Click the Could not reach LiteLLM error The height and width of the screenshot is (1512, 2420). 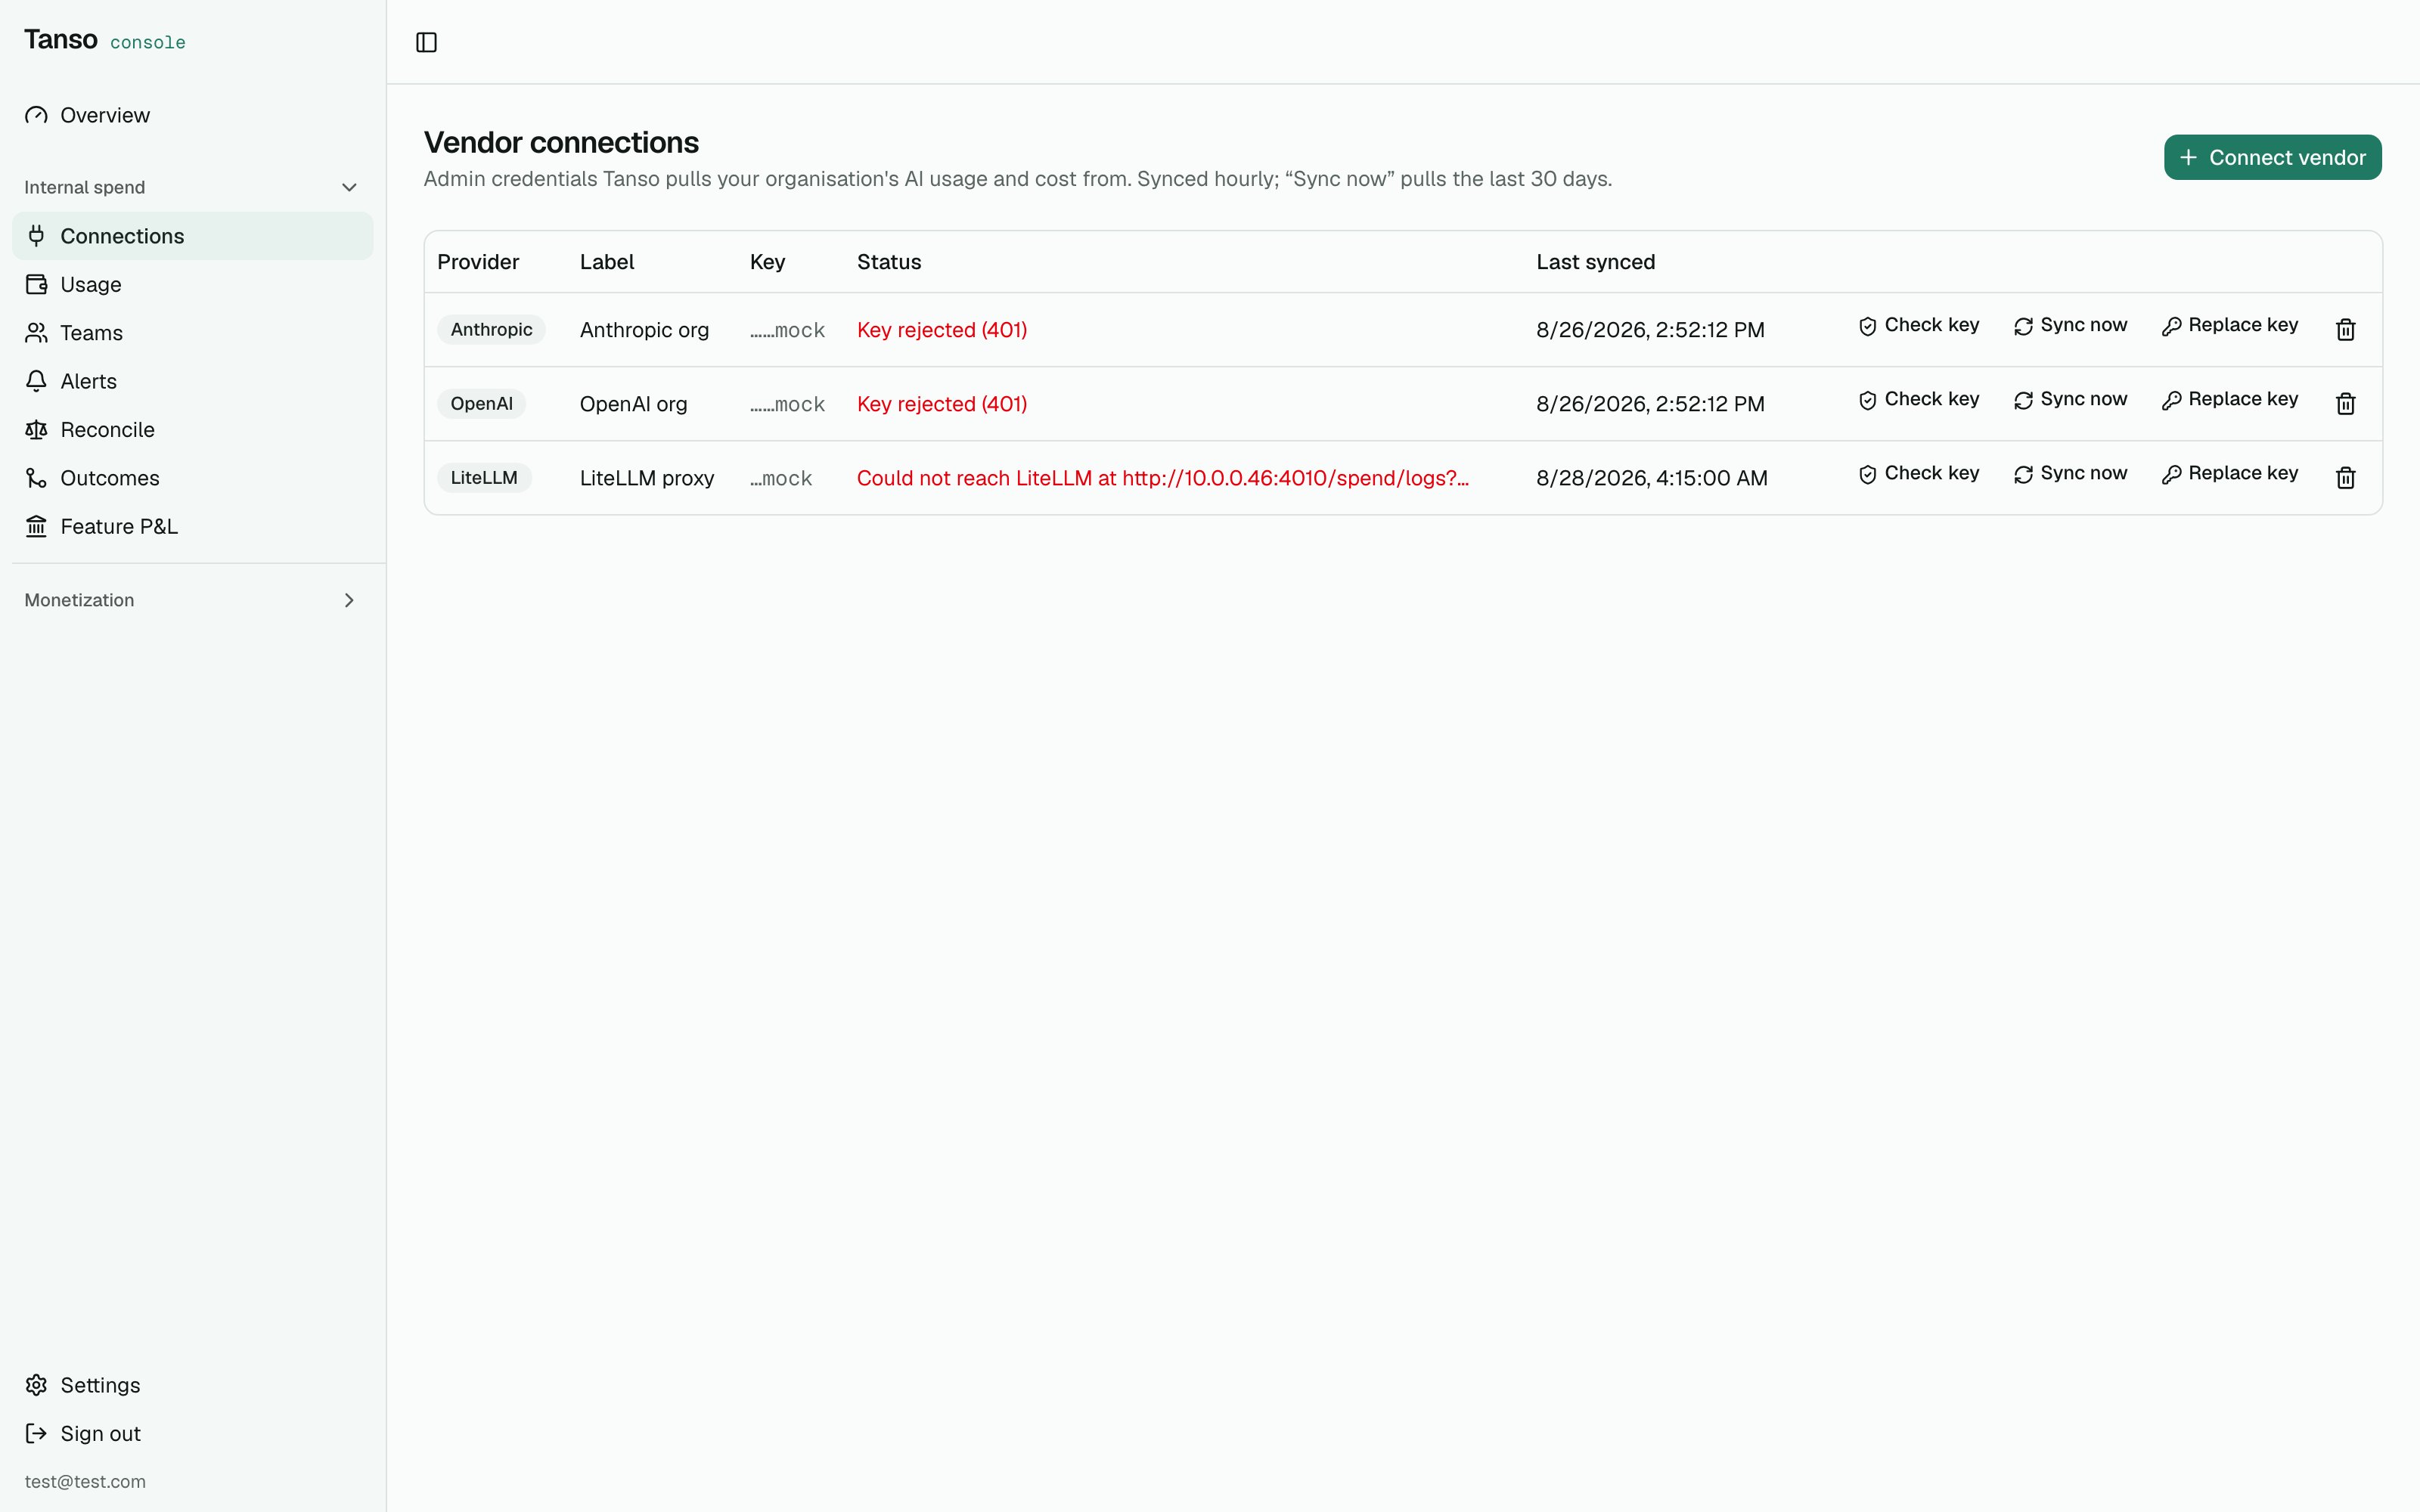(1163, 478)
